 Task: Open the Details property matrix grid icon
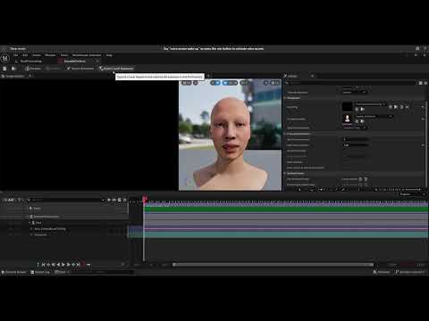click(x=420, y=83)
